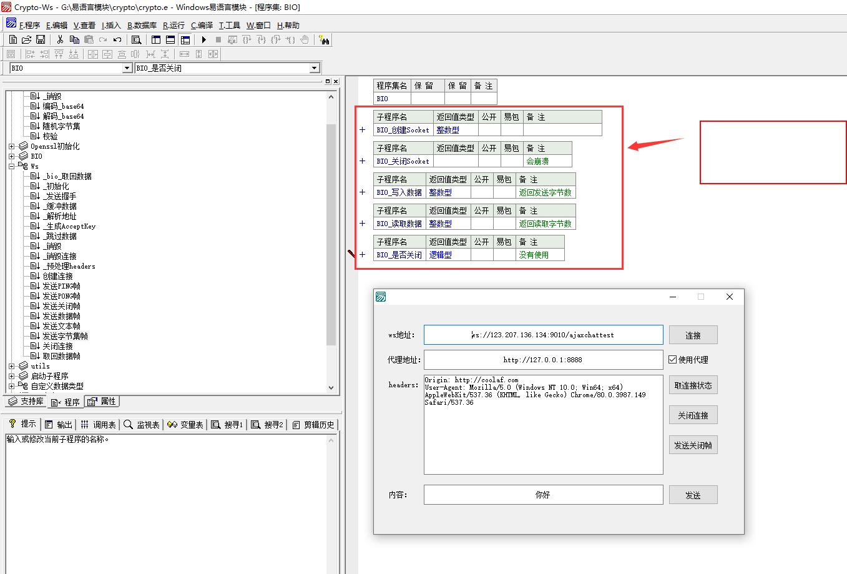Switch to the 调用表 tab
Screen dimensions: 847x574
pos(98,424)
